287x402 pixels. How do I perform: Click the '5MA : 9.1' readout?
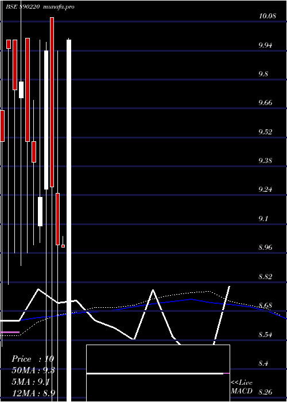click(30, 382)
